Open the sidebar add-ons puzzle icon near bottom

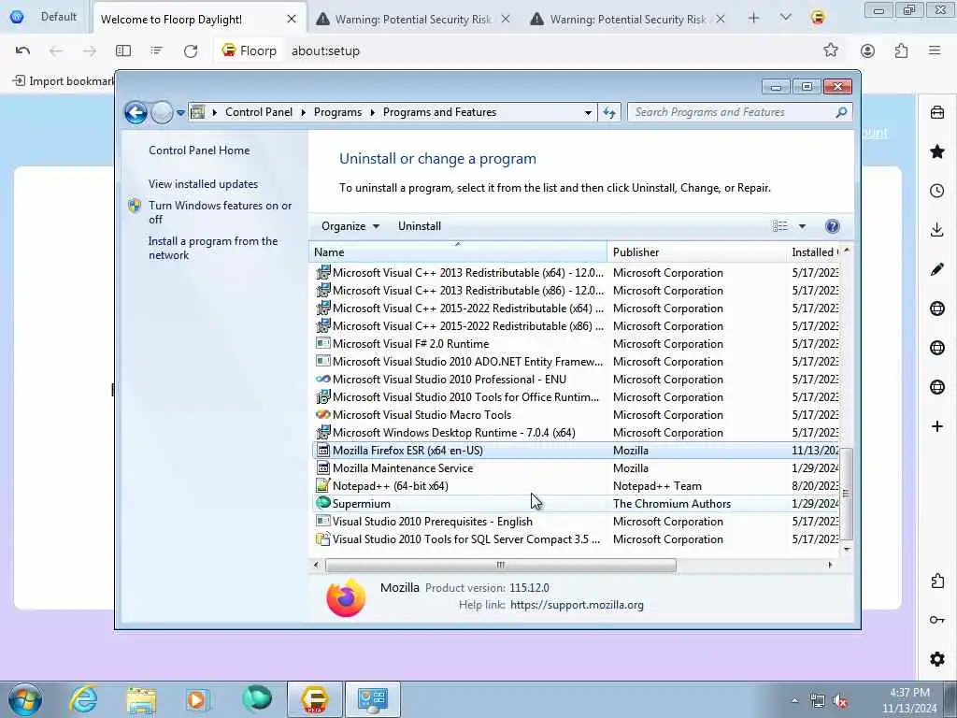937,581
